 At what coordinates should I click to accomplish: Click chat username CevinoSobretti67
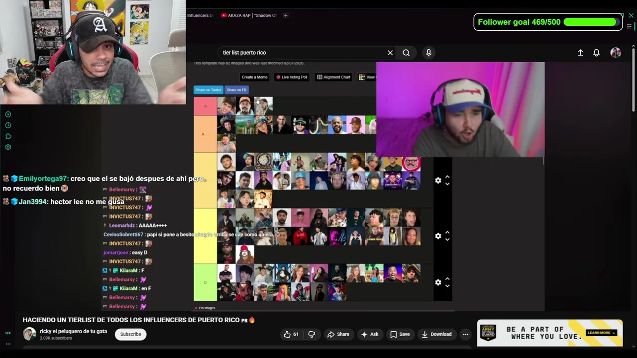(x=123, y=234)
